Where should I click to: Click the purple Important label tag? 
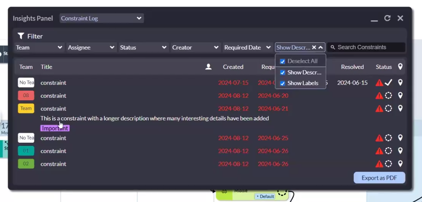point(55,128)
